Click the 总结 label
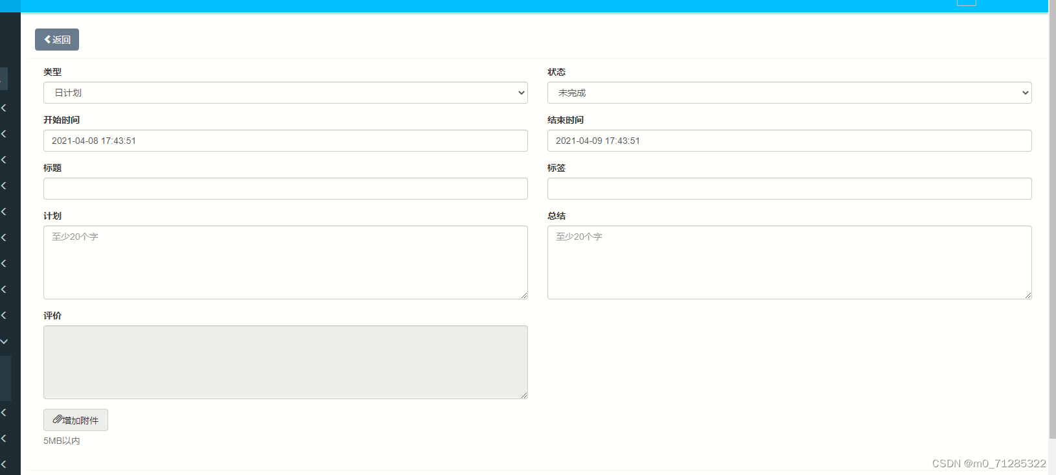 [557, 216]
